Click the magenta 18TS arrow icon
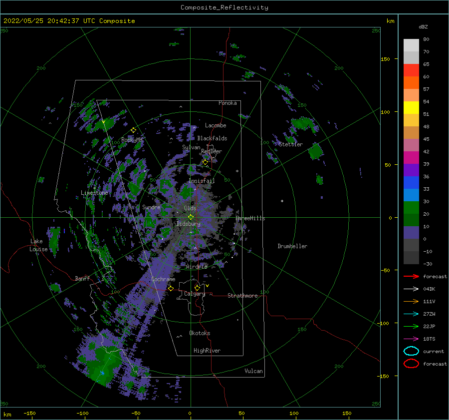 pos(411,339)
